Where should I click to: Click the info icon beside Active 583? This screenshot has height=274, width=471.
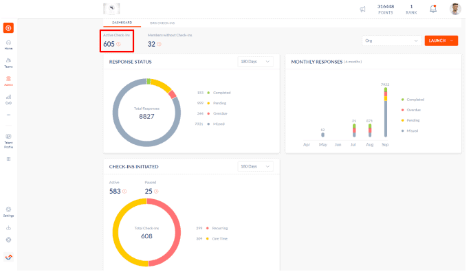(x=124, y=191)
